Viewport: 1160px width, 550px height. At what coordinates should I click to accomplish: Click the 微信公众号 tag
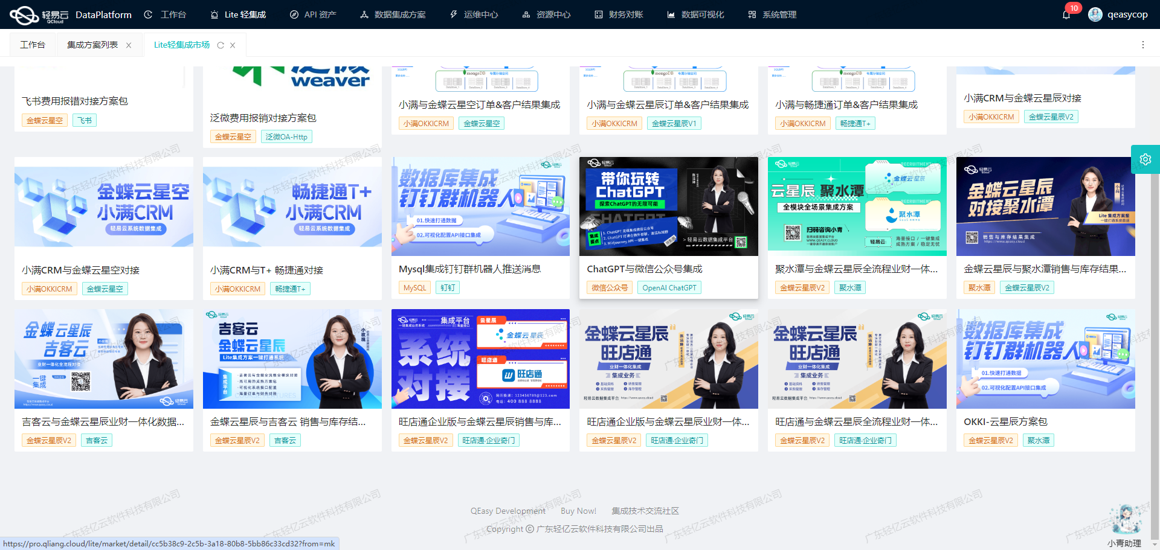[x=610, y=288]
